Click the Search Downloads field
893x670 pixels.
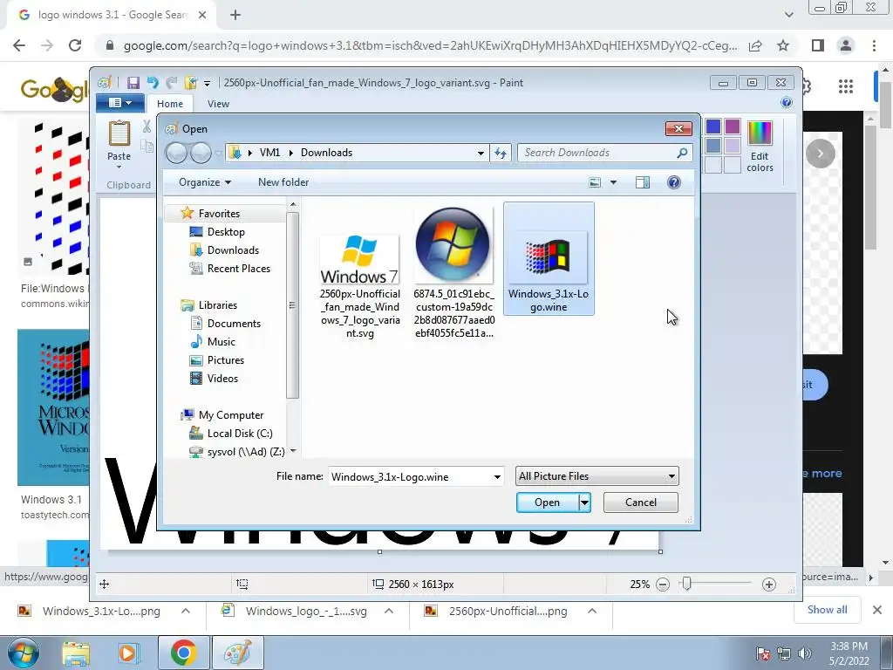pyautogui.click(x=605, y=153)
